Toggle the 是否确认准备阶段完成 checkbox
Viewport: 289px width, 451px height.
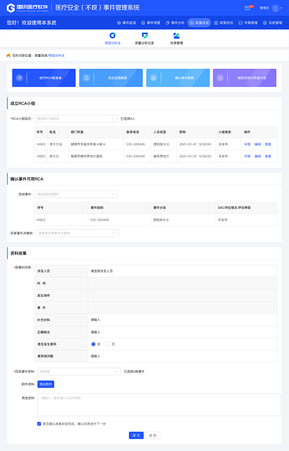[39, 424]
